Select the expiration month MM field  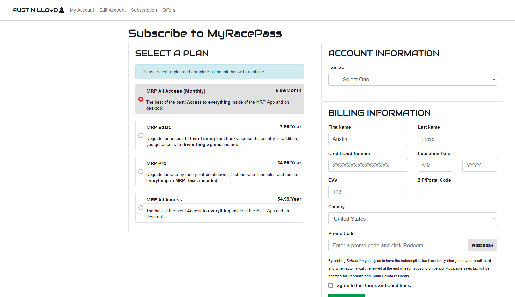435,165
